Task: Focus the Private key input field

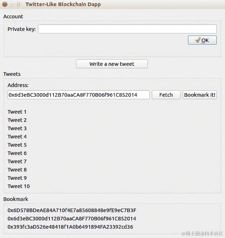Action: pos(127,29)
